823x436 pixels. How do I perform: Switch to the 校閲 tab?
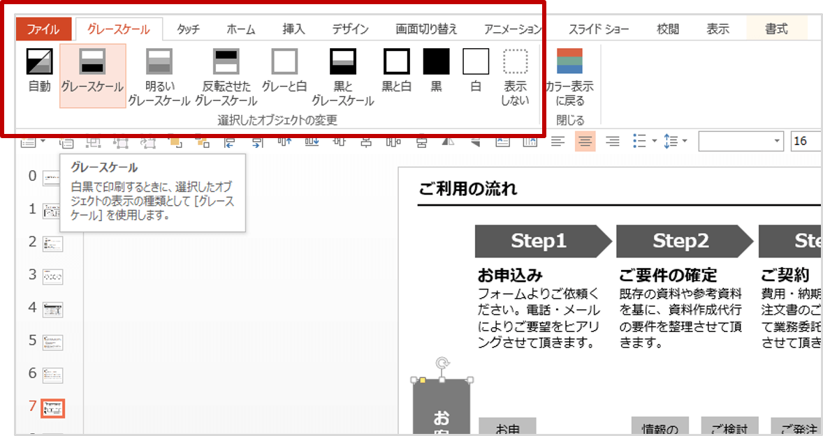[668, 29]
